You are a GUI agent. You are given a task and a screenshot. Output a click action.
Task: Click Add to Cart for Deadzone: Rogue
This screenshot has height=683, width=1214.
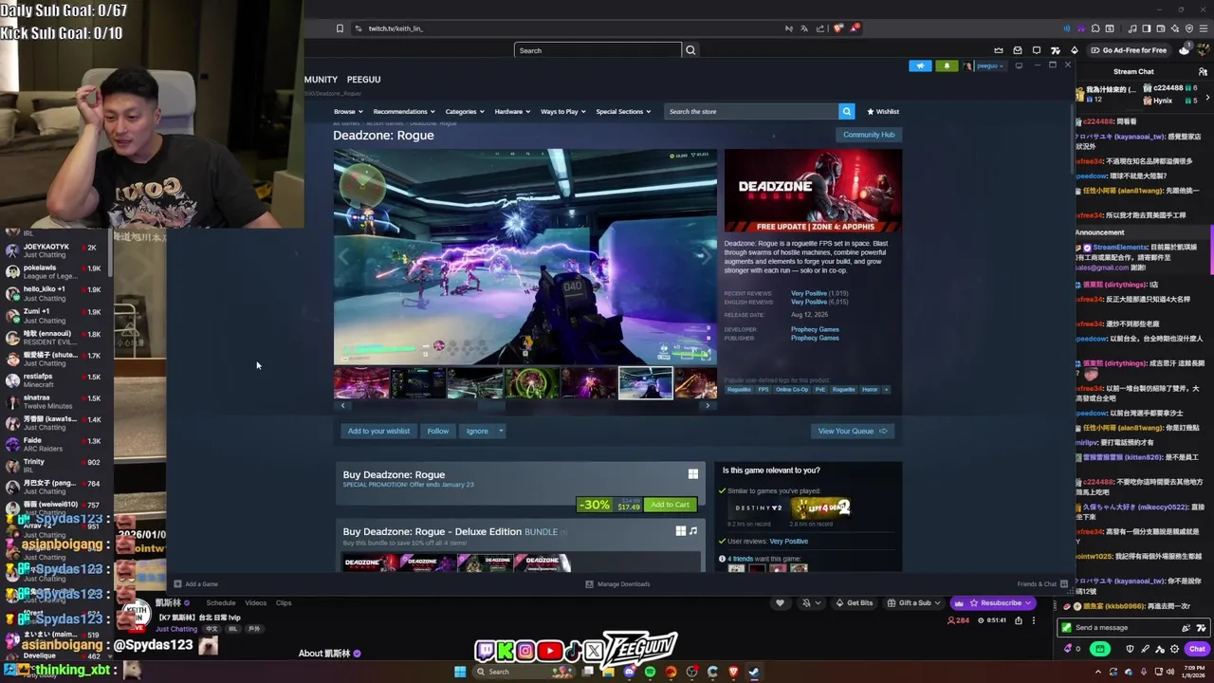[670, 505]
